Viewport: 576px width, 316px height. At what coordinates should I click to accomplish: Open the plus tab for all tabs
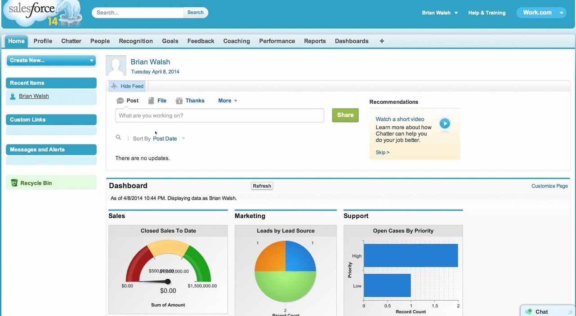click(382, 41)
